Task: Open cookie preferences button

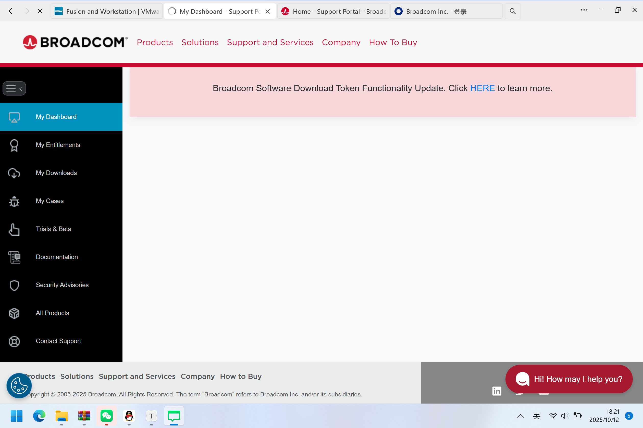Action: click(x=19, y=385)
